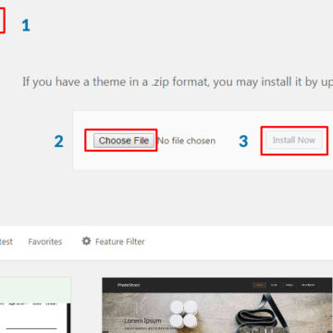The image size is (333, 333).
Task: Click the Lorem Ipsum heading in theme preview
Action: click(142, 321)
